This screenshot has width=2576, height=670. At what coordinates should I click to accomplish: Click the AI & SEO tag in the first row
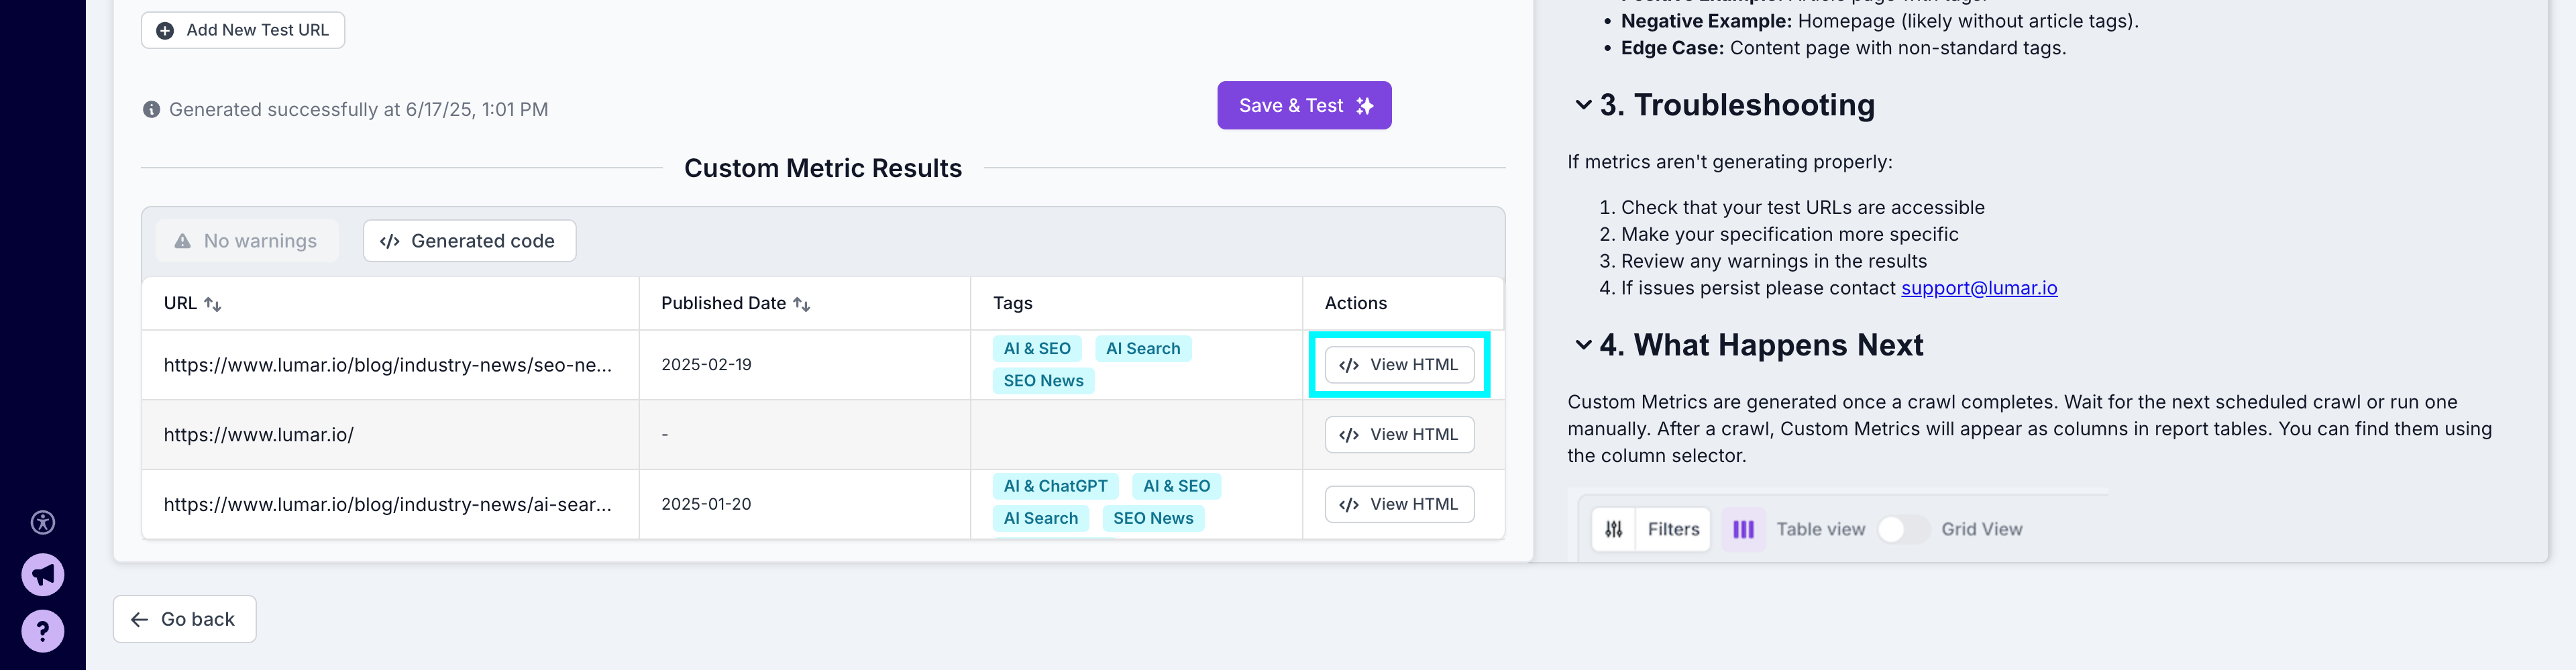coord(1037,349)
